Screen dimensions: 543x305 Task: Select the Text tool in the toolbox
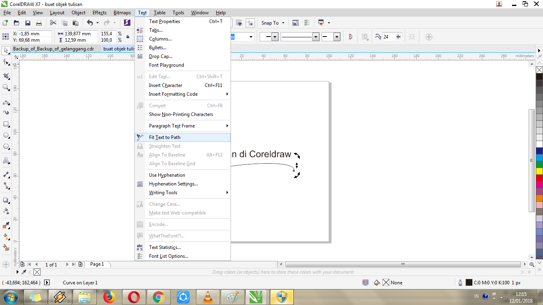point(6,161)
